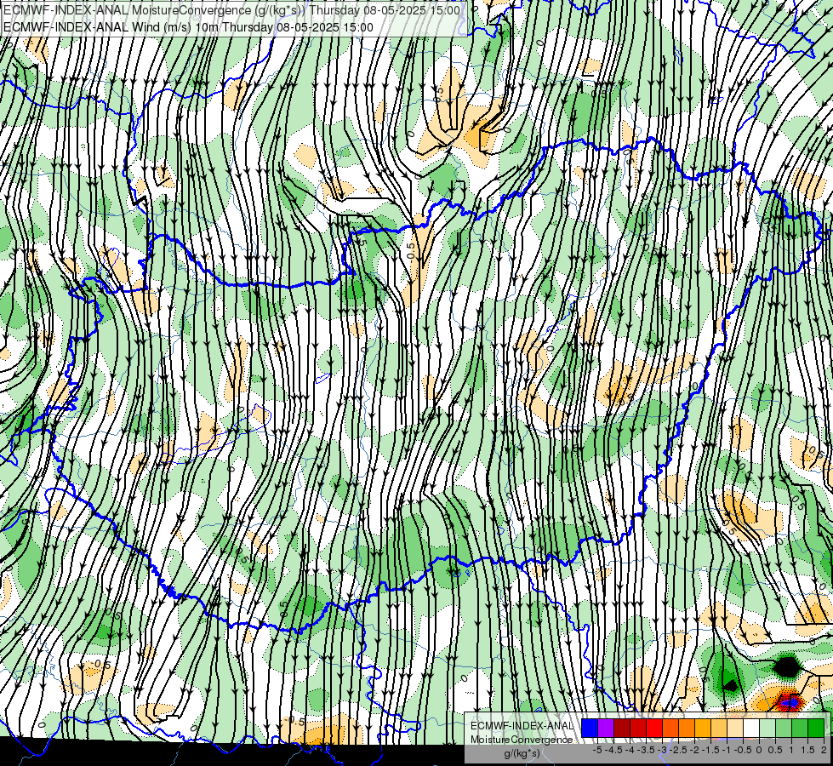
Task: Select the amber swatch between -2 and -1.5
Action: pos(703,728)
